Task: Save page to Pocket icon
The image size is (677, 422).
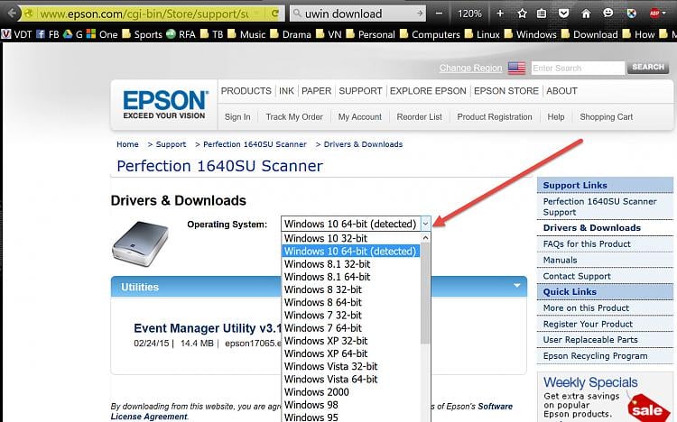Action: tap(563, 14)
